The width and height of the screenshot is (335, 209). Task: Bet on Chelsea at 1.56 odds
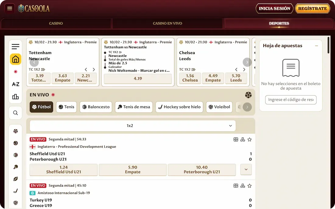coord(190,78)
